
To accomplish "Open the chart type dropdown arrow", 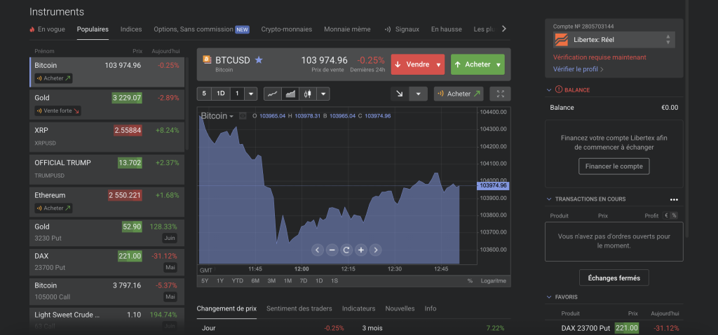I will pyautogui.click(x=323, y=94).
